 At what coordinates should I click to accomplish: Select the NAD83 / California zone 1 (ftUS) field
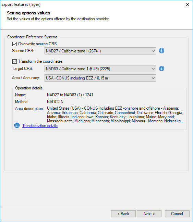click(100, 69)
